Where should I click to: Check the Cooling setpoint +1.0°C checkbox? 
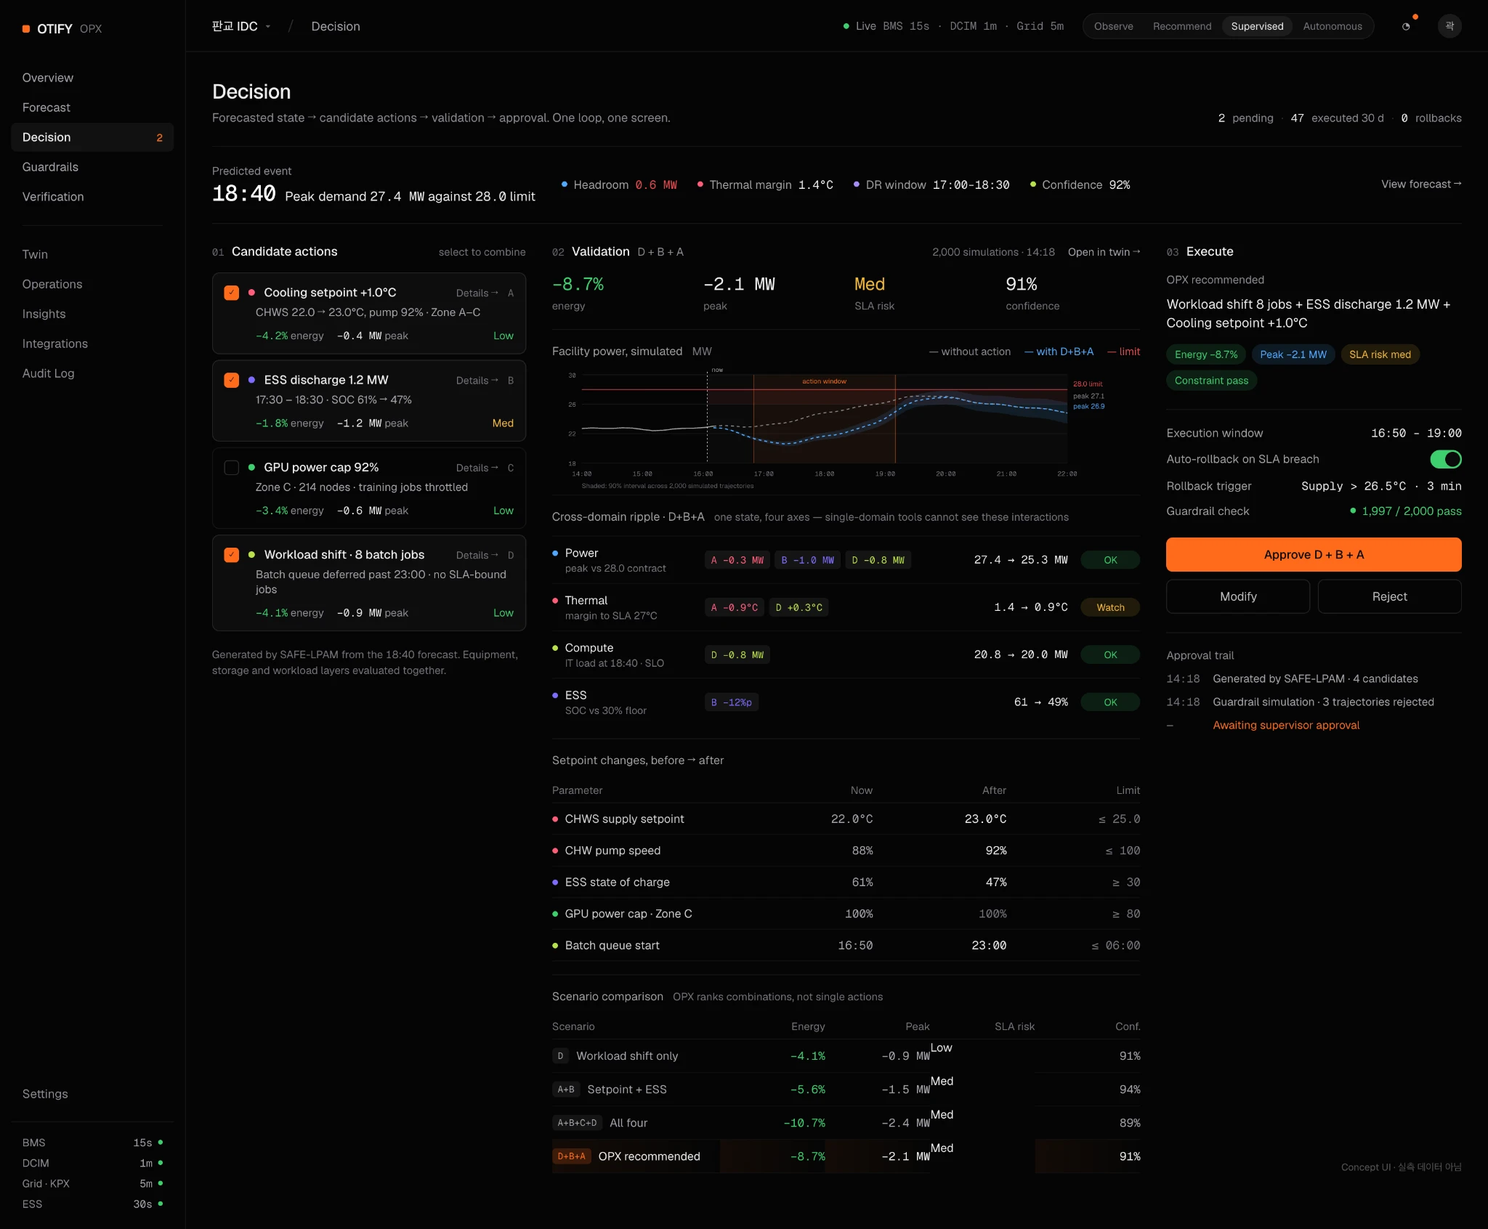(x=232, y=293)
